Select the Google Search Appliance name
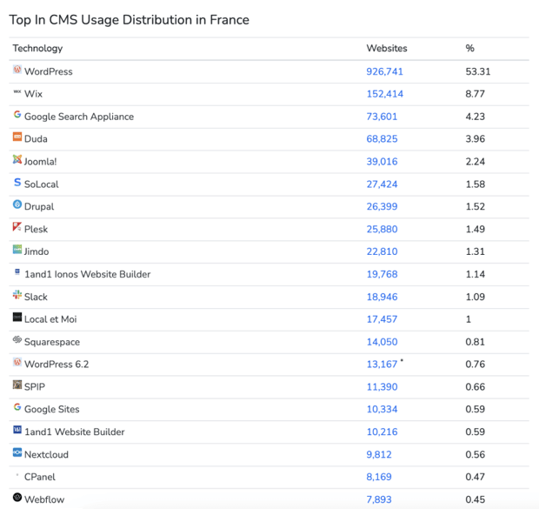This screenshot has width=539, height=509. click(x=79, y=117)
